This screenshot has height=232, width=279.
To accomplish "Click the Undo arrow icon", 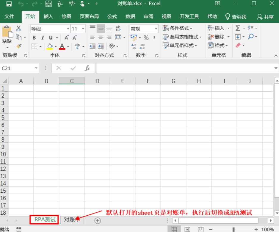I will pos(21,4).
